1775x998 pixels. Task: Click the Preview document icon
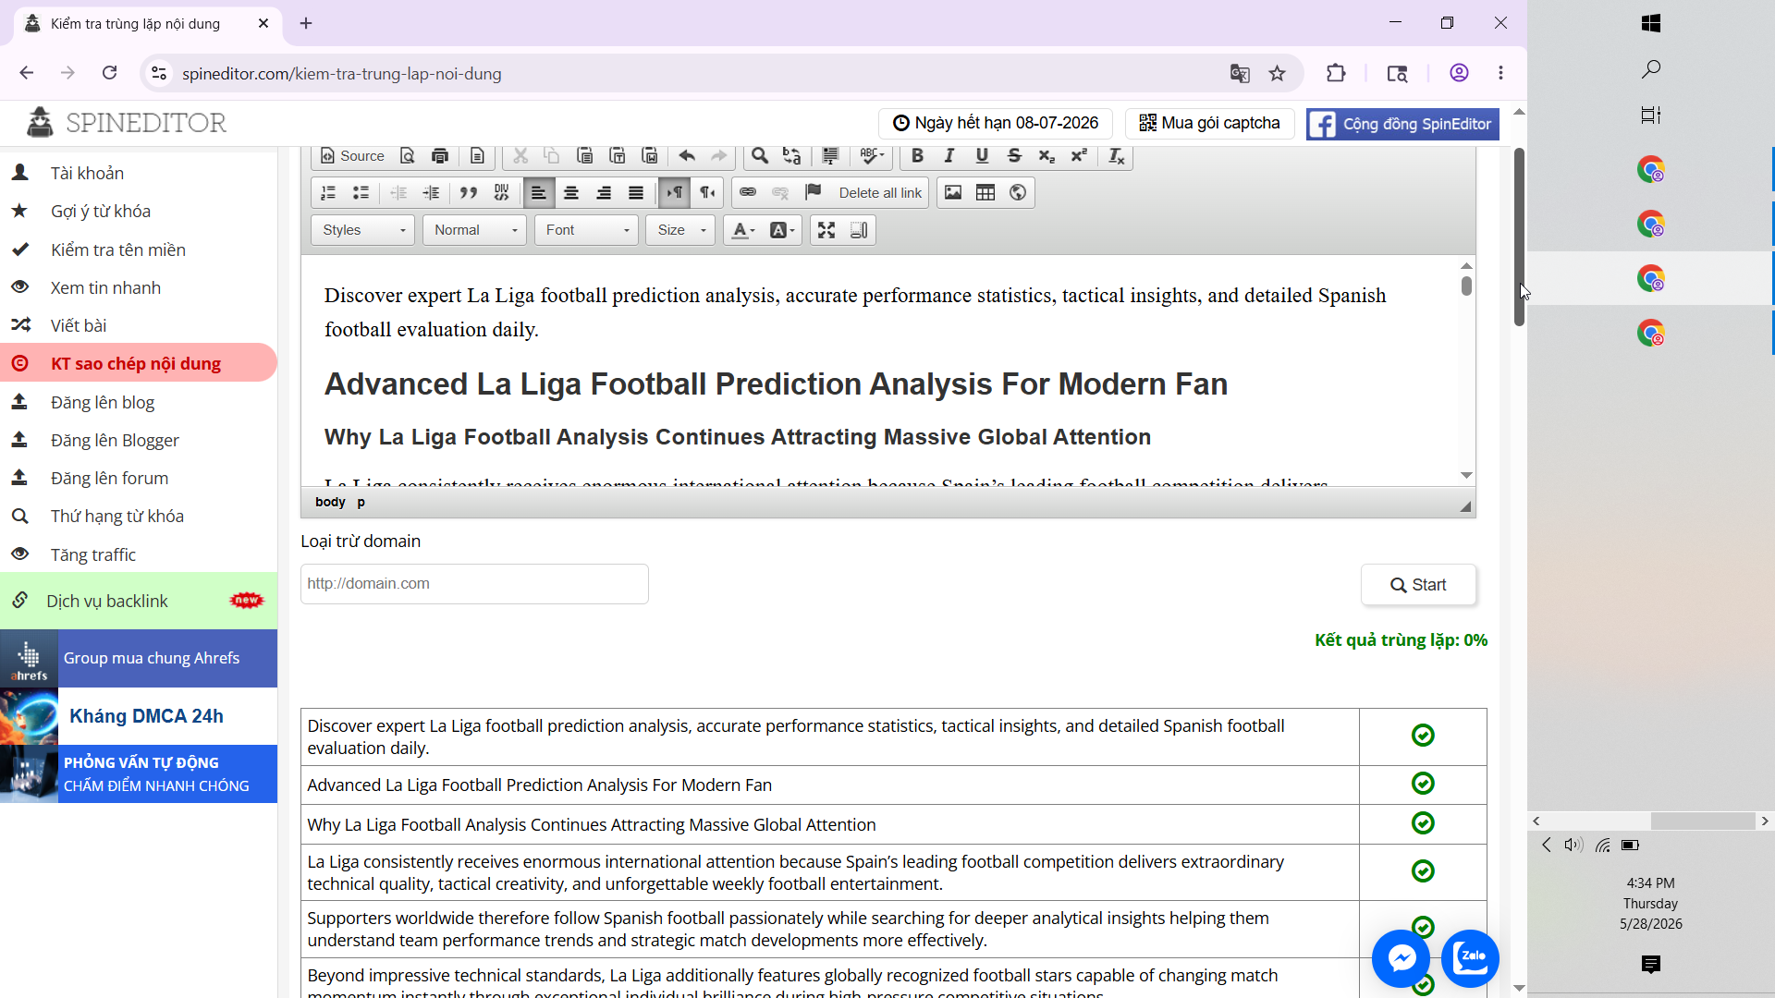[x=408, y=156]
